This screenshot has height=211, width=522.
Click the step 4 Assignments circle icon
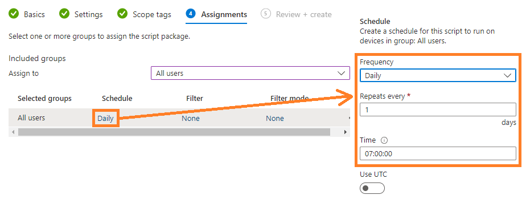pos(191,14)
